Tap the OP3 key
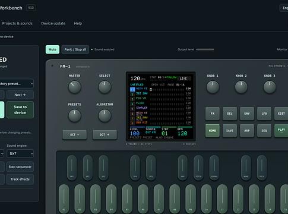 (103, 168)
